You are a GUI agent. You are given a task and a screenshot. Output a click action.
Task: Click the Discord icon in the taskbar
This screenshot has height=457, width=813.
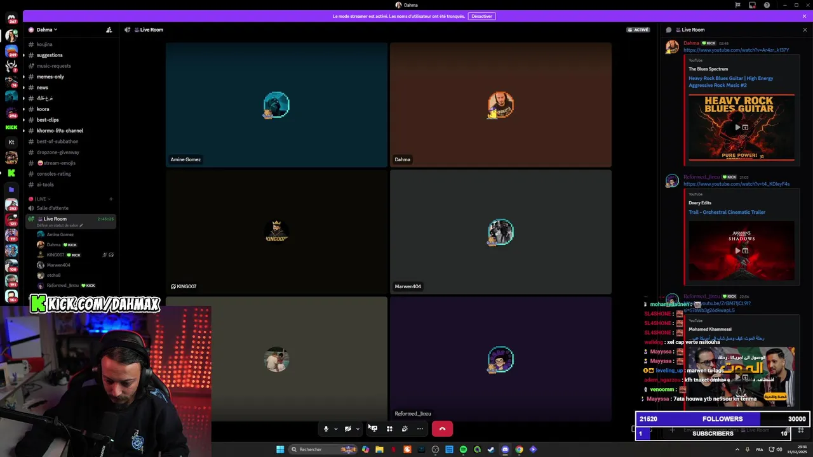[x=505, y=449]
